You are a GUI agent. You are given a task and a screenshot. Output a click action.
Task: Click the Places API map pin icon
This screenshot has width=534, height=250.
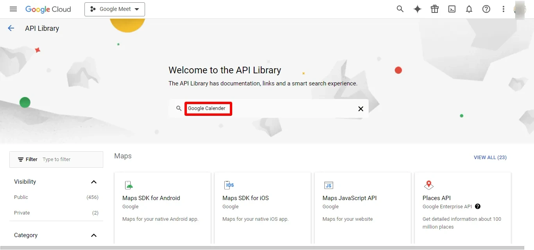point(429,185)
